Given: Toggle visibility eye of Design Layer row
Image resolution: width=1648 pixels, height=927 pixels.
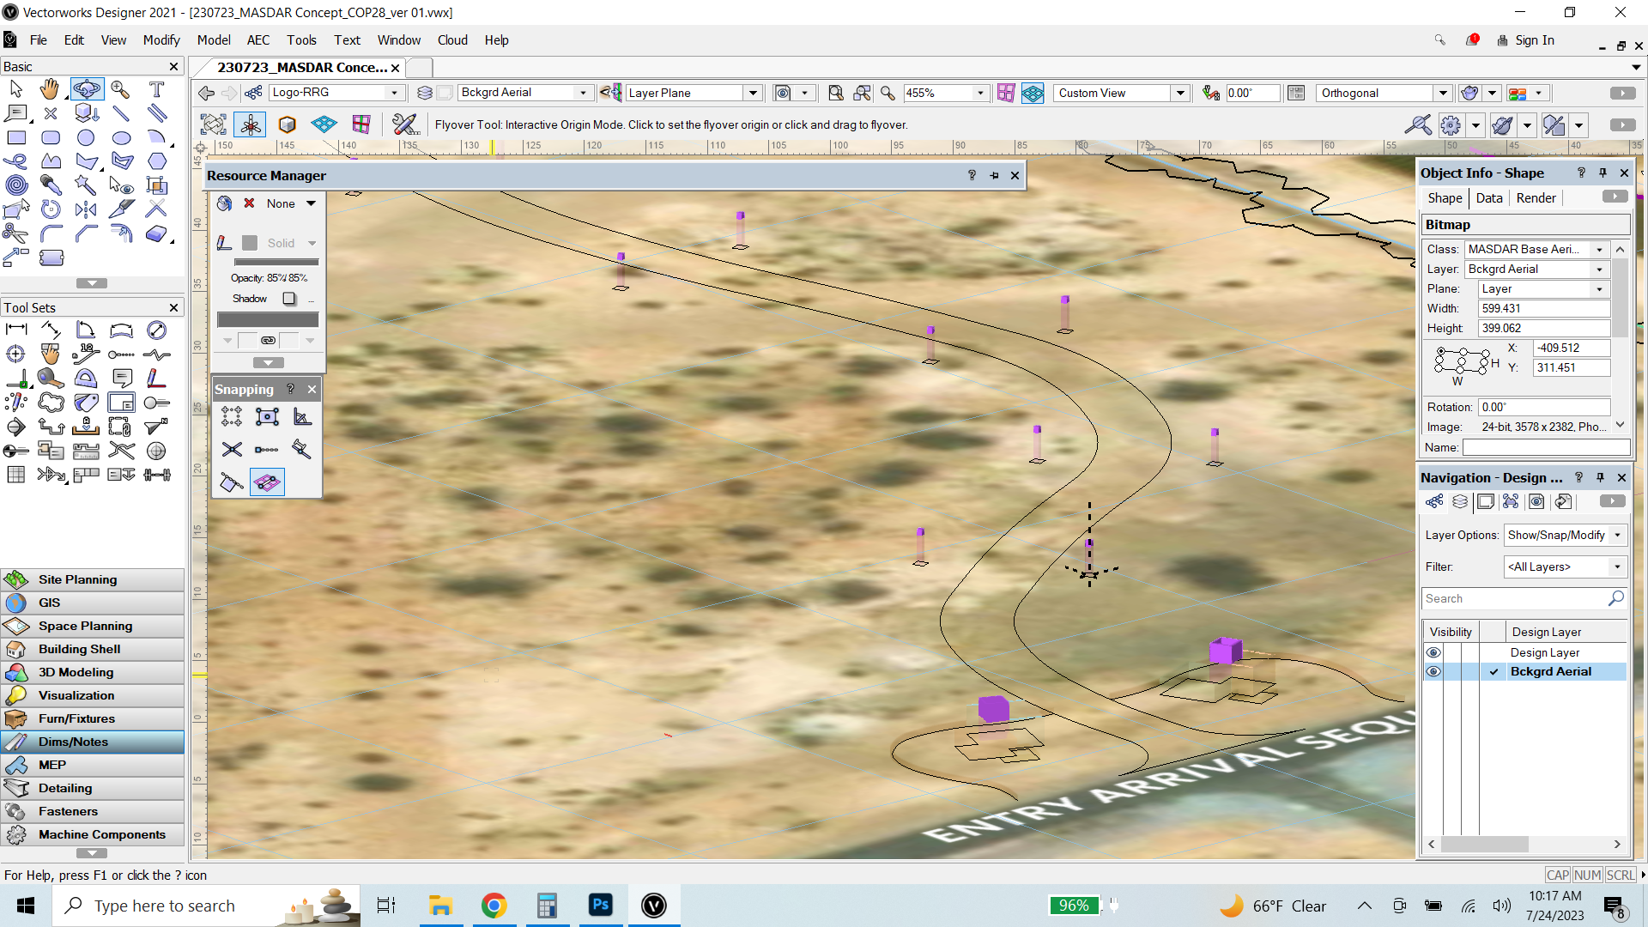Looking at the screenshot, I should pyautogui.click(x=1433, y=652).
